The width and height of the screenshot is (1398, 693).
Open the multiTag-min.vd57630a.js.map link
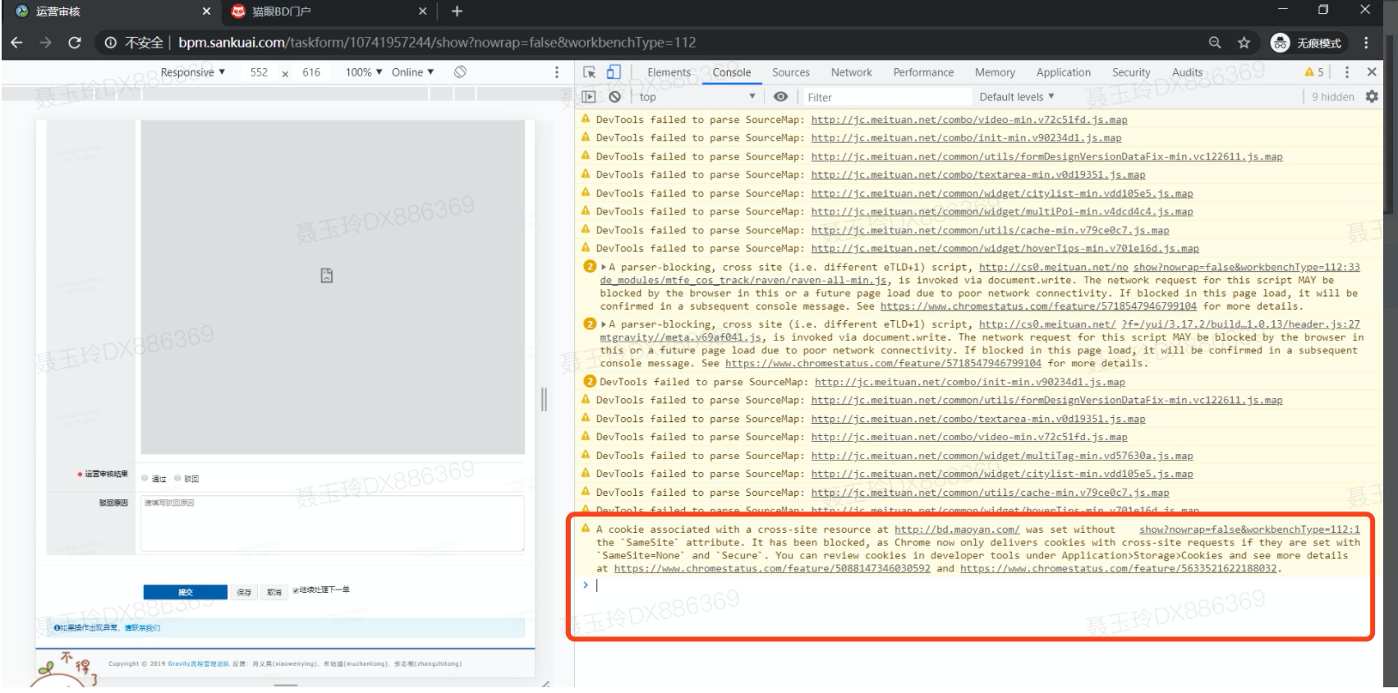[x=1002, y=456]
